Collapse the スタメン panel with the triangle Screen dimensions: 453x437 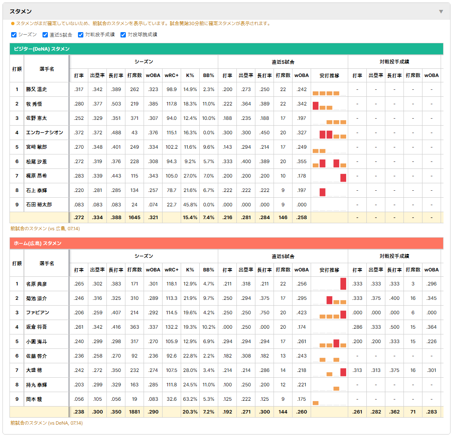tap(441, 12)
